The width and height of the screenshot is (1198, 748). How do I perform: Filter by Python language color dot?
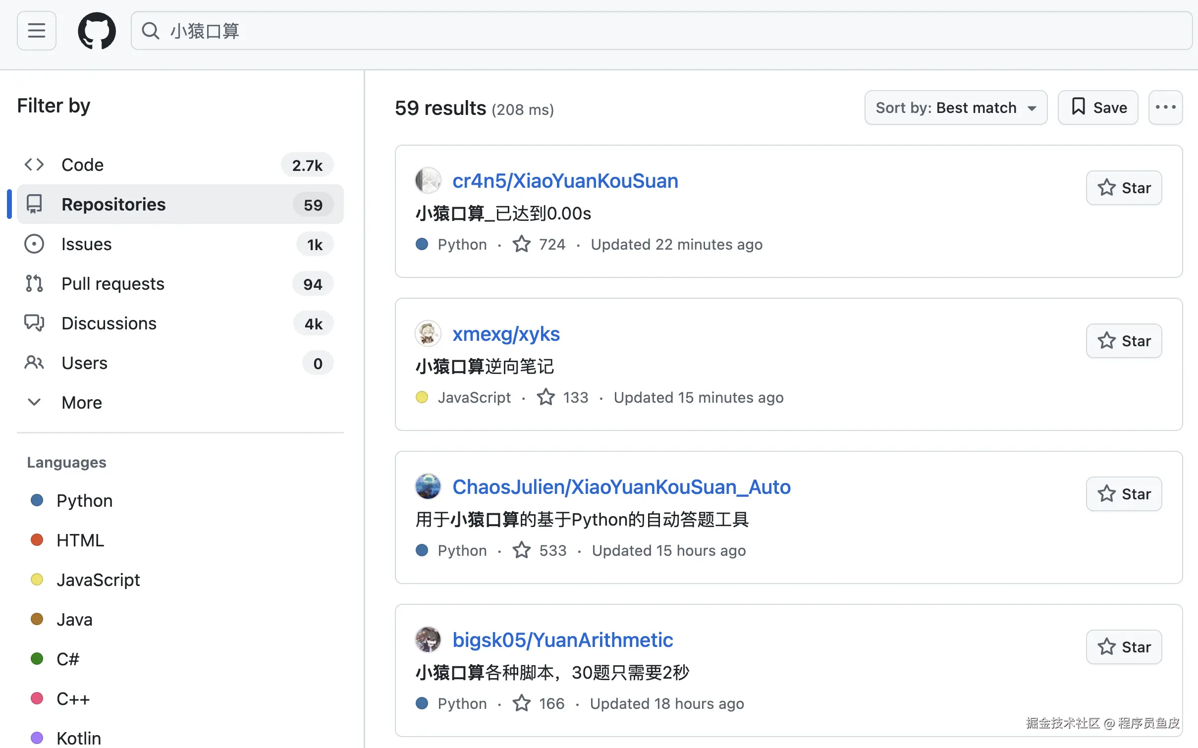[37, 500]
